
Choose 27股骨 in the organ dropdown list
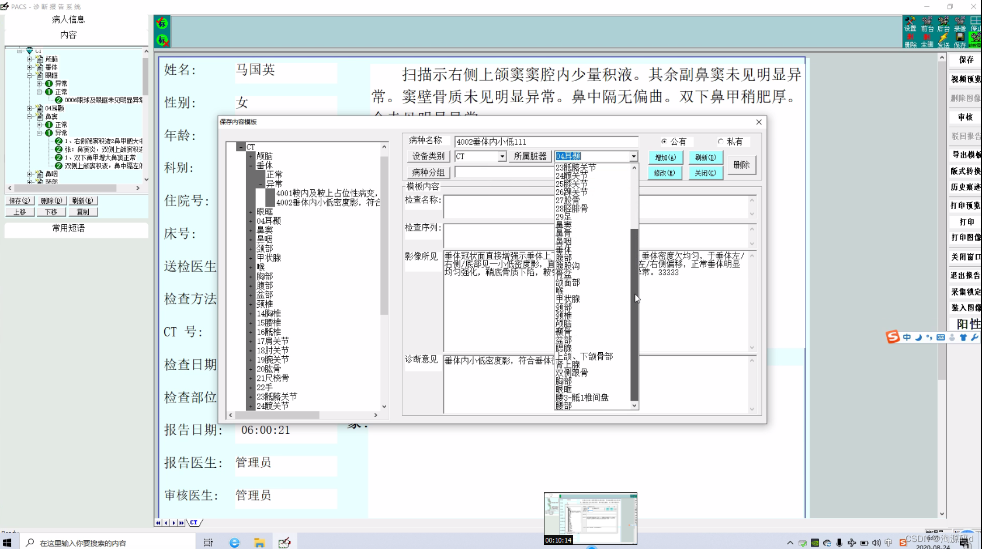568,200
